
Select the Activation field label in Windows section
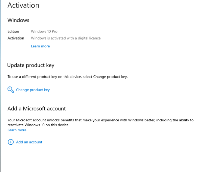point(16,38)
